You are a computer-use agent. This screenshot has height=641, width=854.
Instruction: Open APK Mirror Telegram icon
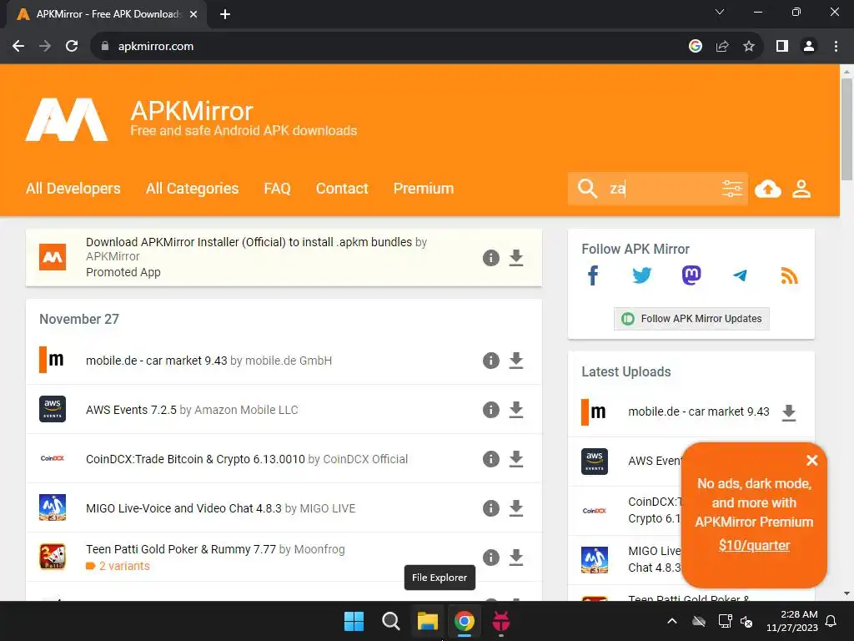click(x=740, y=275)
